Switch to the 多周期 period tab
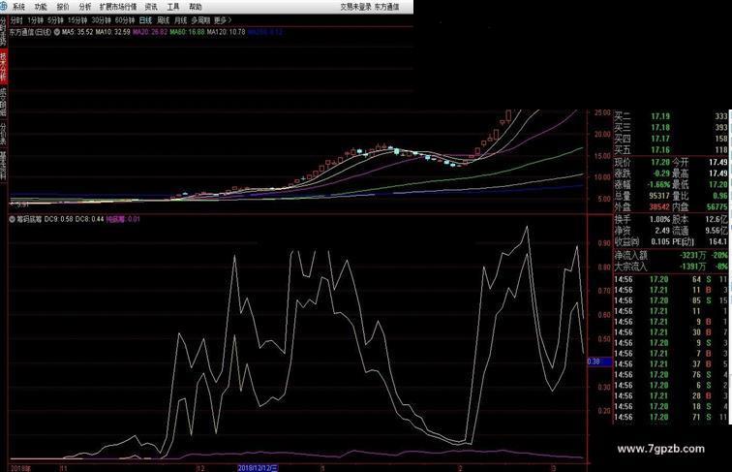 [x=200, y=20]
